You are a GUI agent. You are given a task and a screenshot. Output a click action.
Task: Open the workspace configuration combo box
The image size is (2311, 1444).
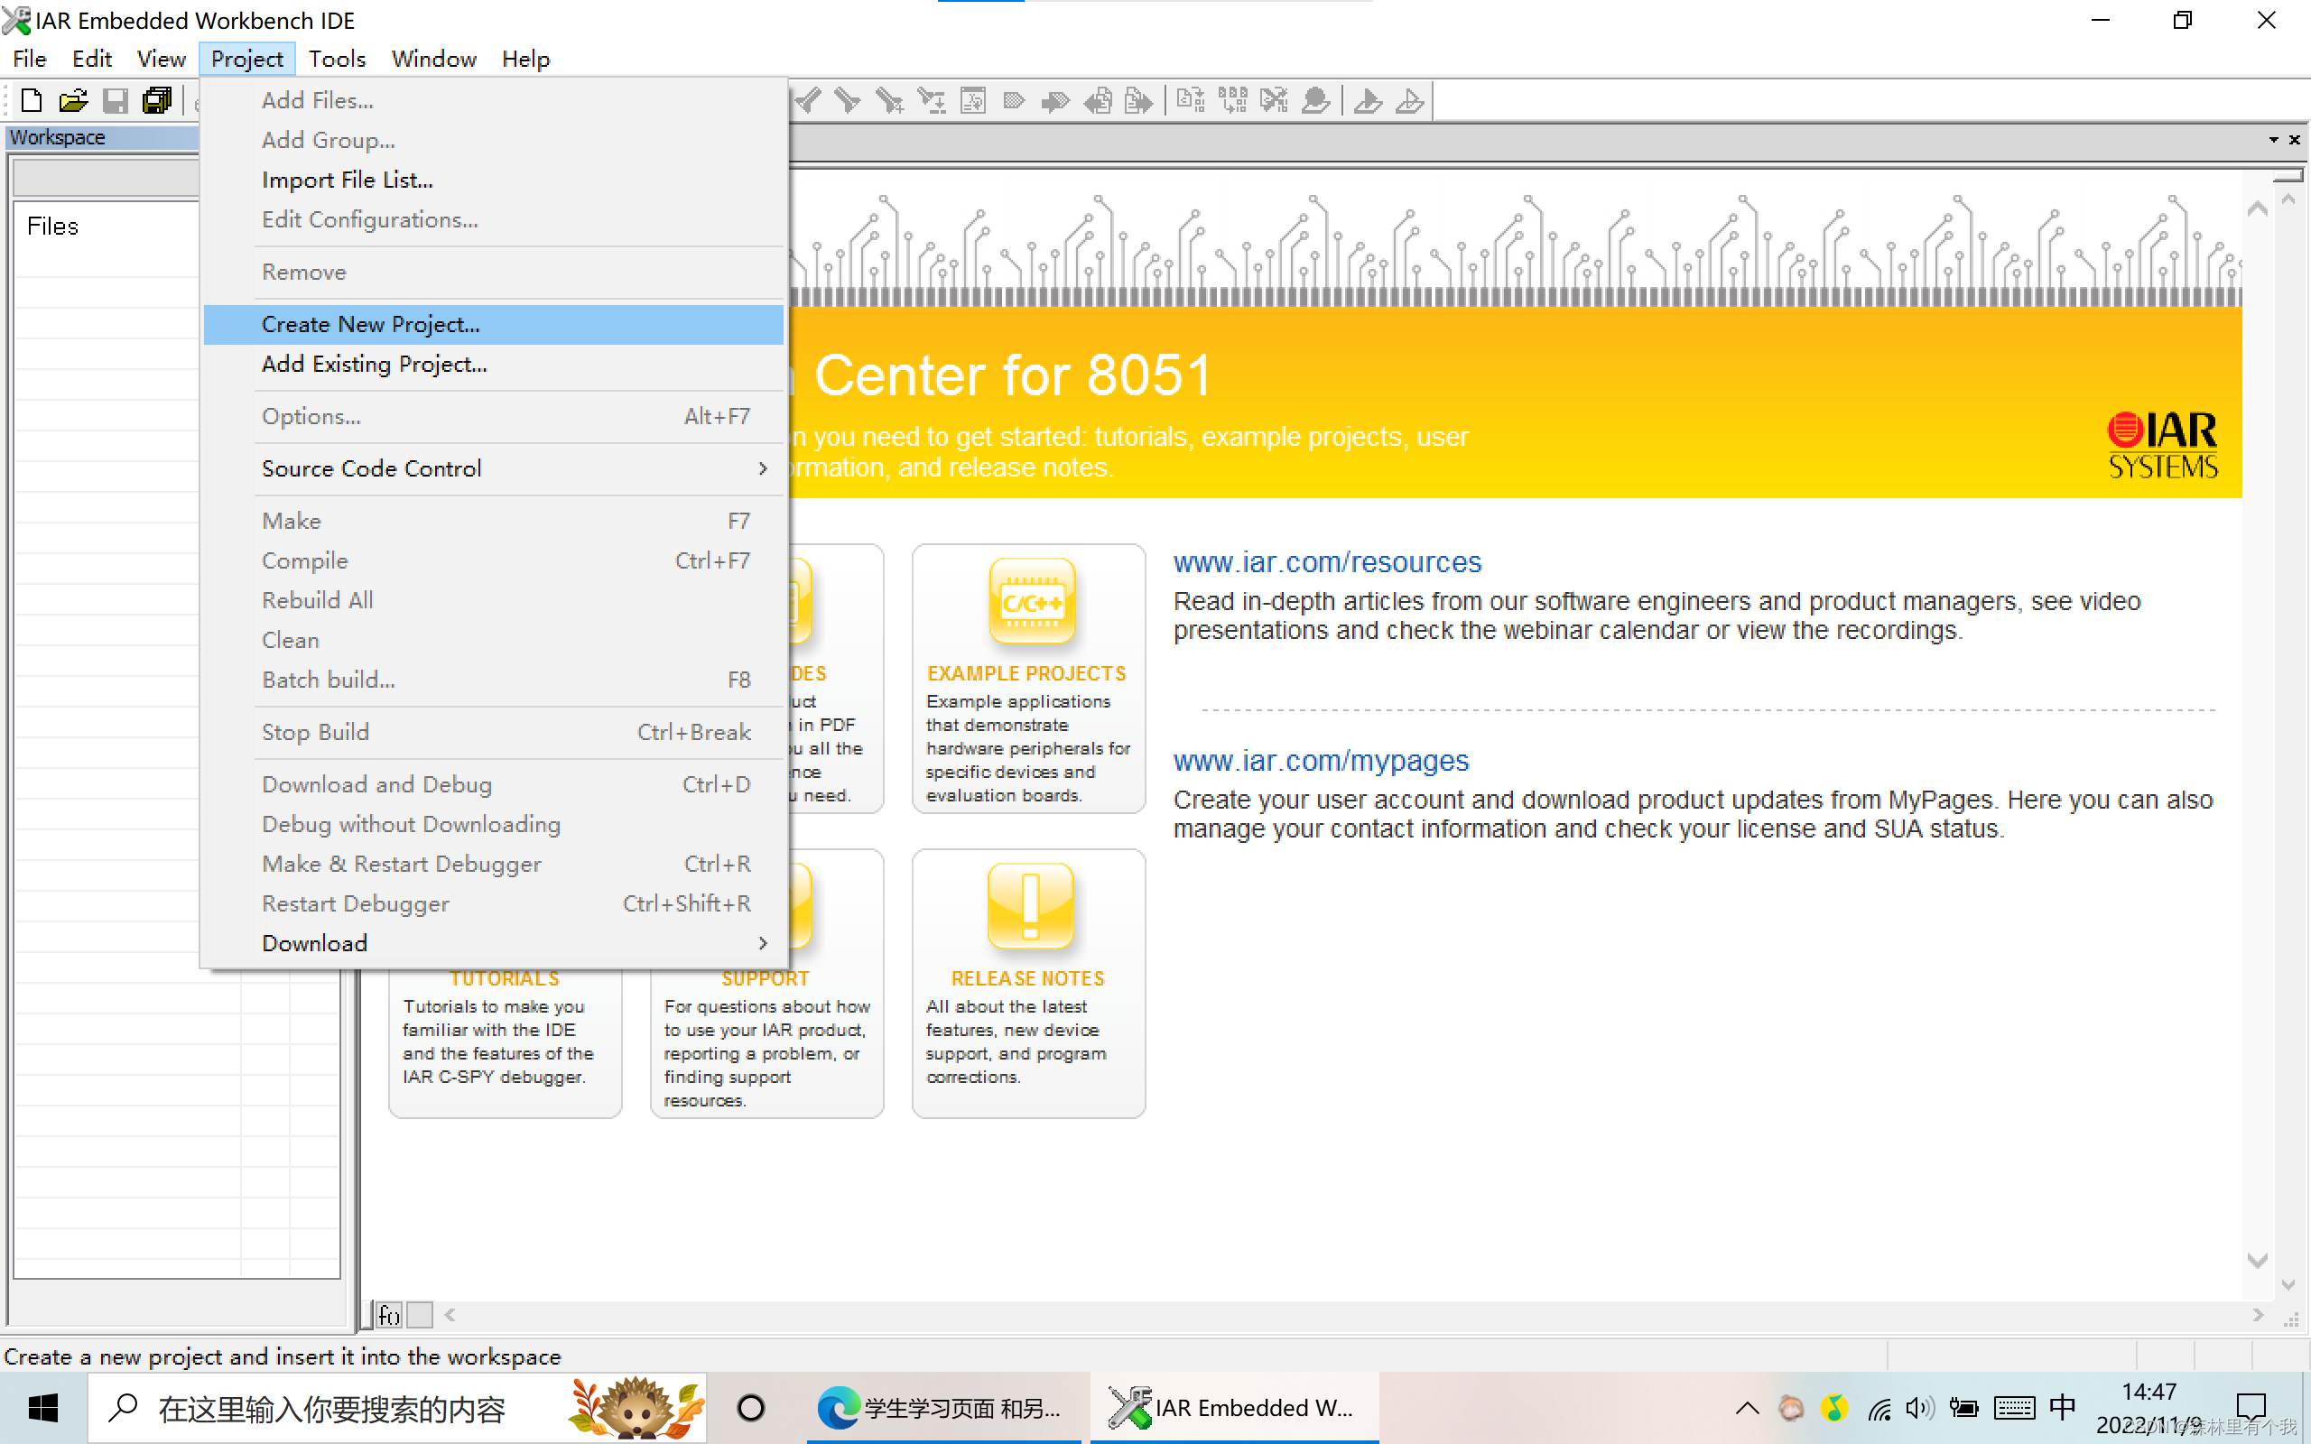[x=105, y=178]
